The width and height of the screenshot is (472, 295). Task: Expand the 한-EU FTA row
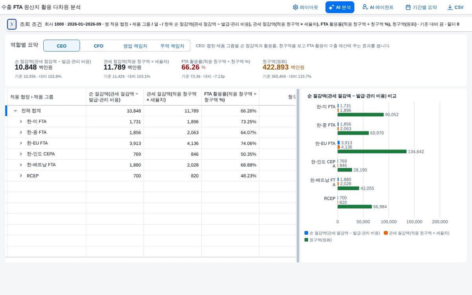[21, 143]
